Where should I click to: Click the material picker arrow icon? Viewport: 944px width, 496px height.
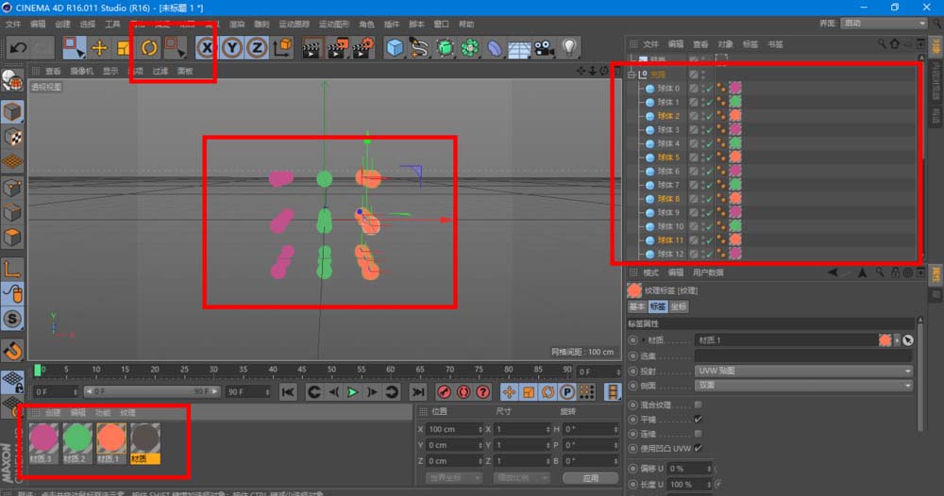(908, 340)
